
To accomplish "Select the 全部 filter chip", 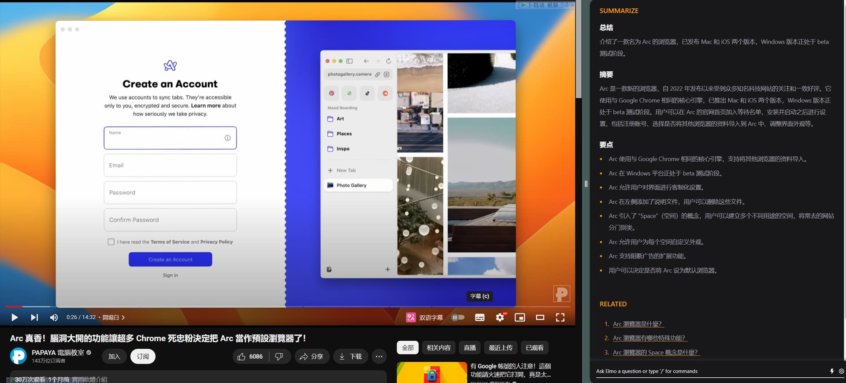I will coord(408,348).
